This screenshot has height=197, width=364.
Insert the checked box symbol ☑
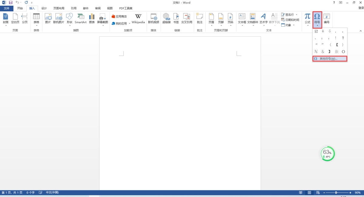tap(316, 31)
